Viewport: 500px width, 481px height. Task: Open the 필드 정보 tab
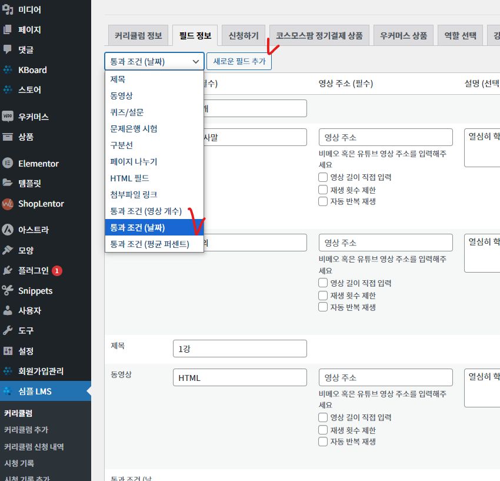(x=195, y=35)
